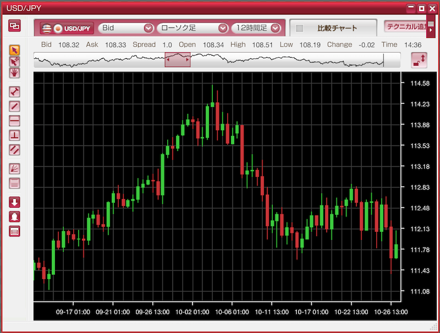The height and width of the screenshot is (333, 440).
Task: Select the parallel channel lines tool
Action: pyautogui.click(x=15, y=149)
